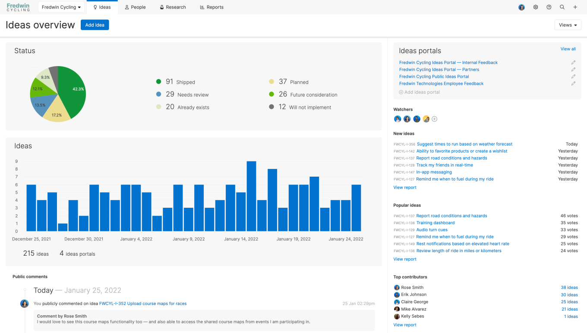The image size is (587, 333).
Task: Open the settings gear icon
Action: [x=536, y=7]
